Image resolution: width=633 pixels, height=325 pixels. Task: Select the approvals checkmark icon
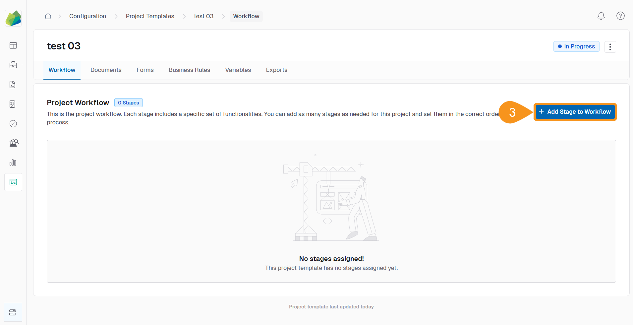coord(13,123)
